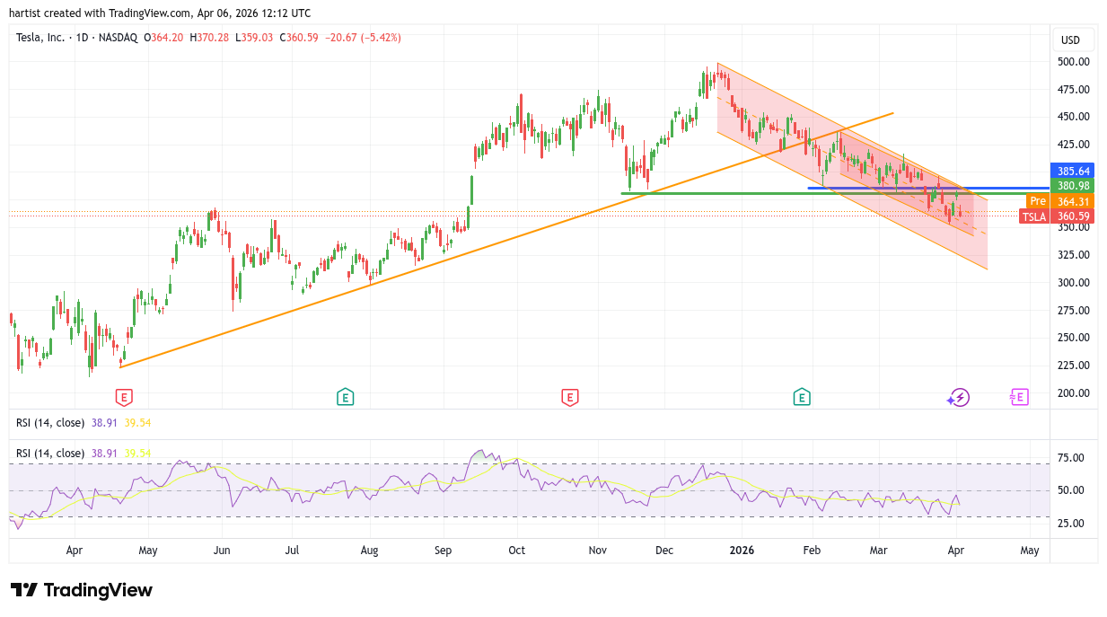Click the green 380.98 price level label
This screenshot has width=1107, height=617.
[x=1071, y=186]
